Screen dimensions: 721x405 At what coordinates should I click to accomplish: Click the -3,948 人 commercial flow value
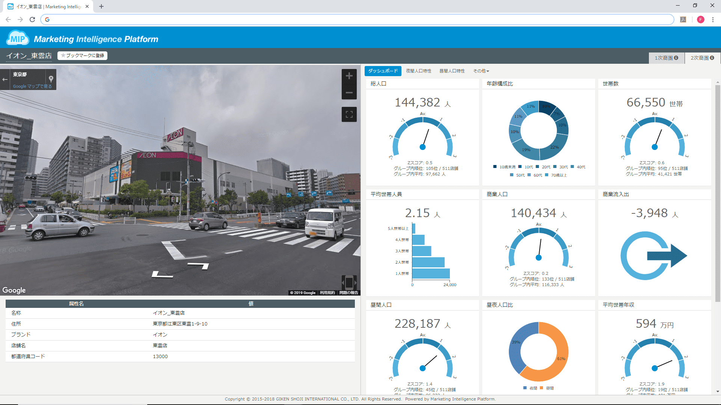(x=655, y=213)
